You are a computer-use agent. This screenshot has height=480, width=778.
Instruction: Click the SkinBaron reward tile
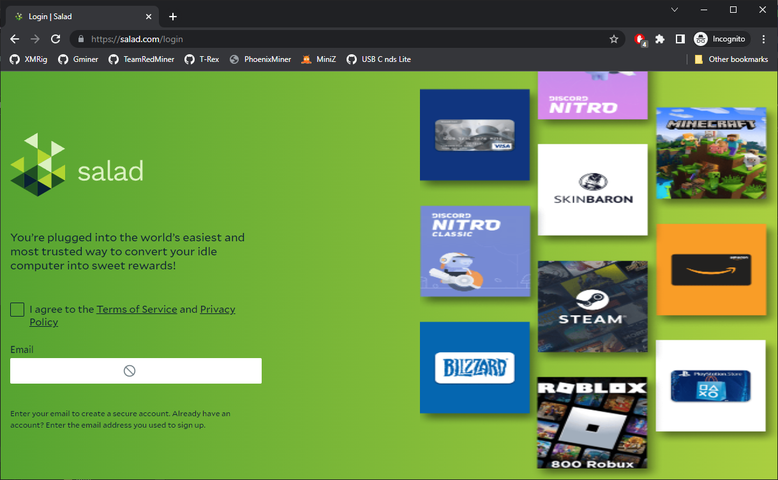593,190
